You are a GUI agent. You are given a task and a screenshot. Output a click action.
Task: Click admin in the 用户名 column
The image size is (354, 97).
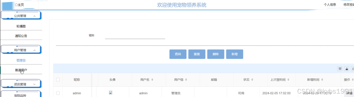tap(143, 93)
